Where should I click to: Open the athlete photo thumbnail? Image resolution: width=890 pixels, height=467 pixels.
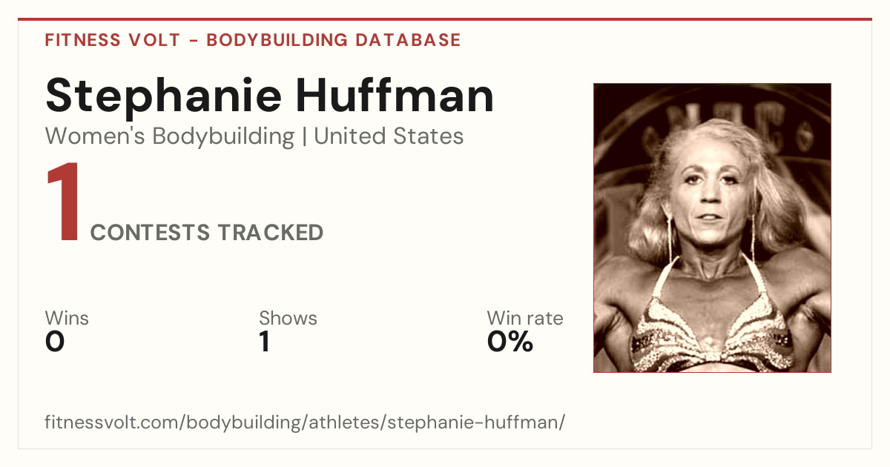(712, 228)
